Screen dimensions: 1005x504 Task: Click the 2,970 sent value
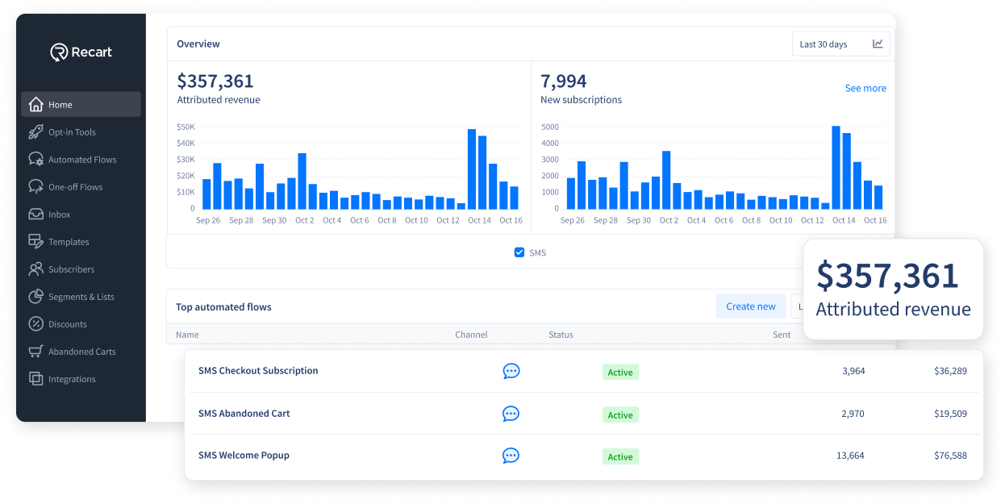(x=853, y=414)
